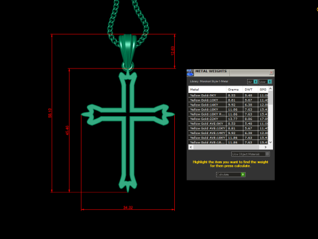Image resolution: width=318 pixels, height=239 pixels.
Task: Select the Yellow Gold AVE:9KY row
Action: (x=228, y=123)
